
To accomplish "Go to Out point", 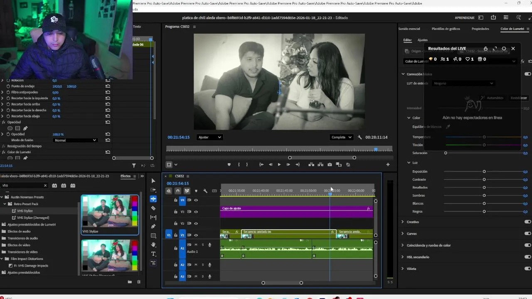I will (x=298, y=164).
